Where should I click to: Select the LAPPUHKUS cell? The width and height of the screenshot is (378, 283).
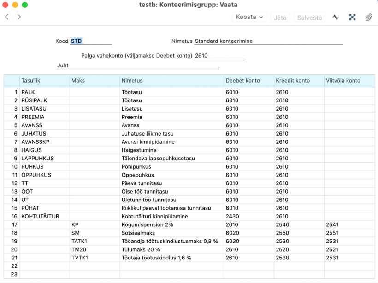pos(45,159)
